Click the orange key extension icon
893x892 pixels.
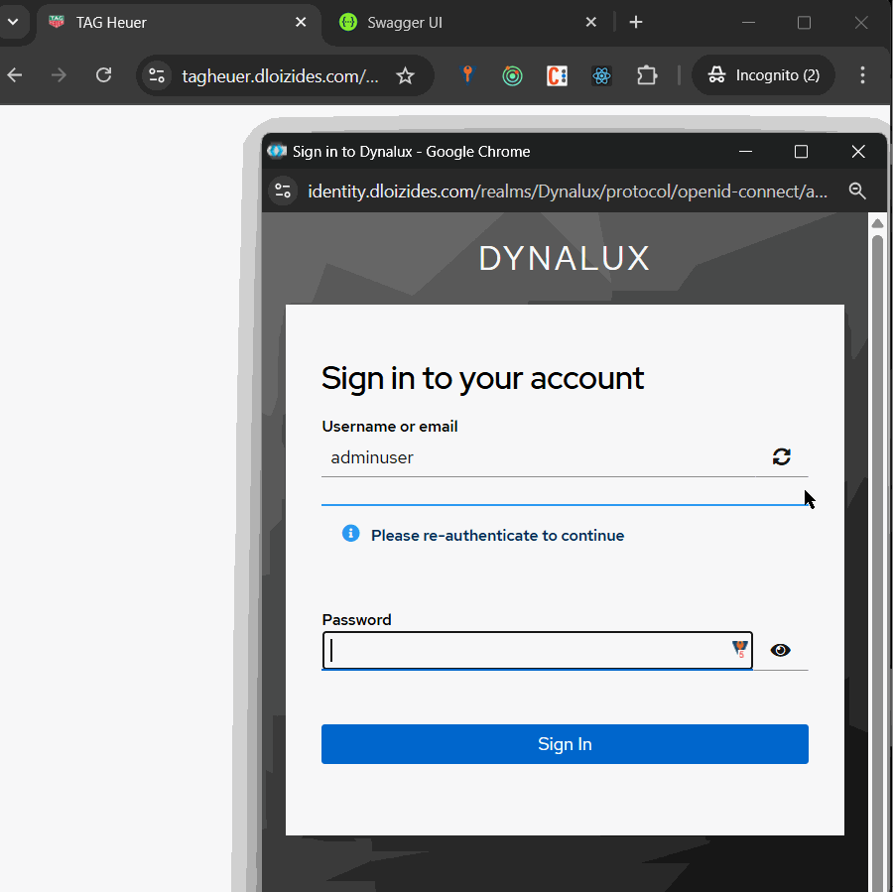467,76
